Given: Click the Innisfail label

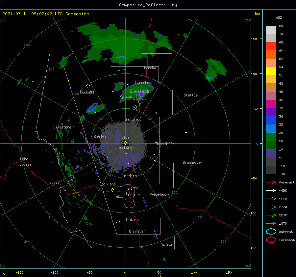Looking at the screenshot, I should pyautogui.click(x=133, y=119).
